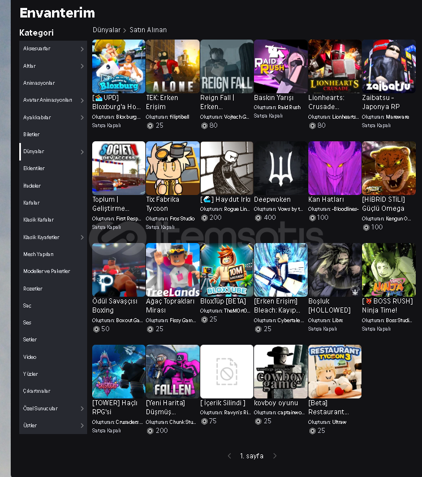Open the Boşluk HOLLOWED thumbnail
Screen dimensions: 422x477
(x=335, y=270)
